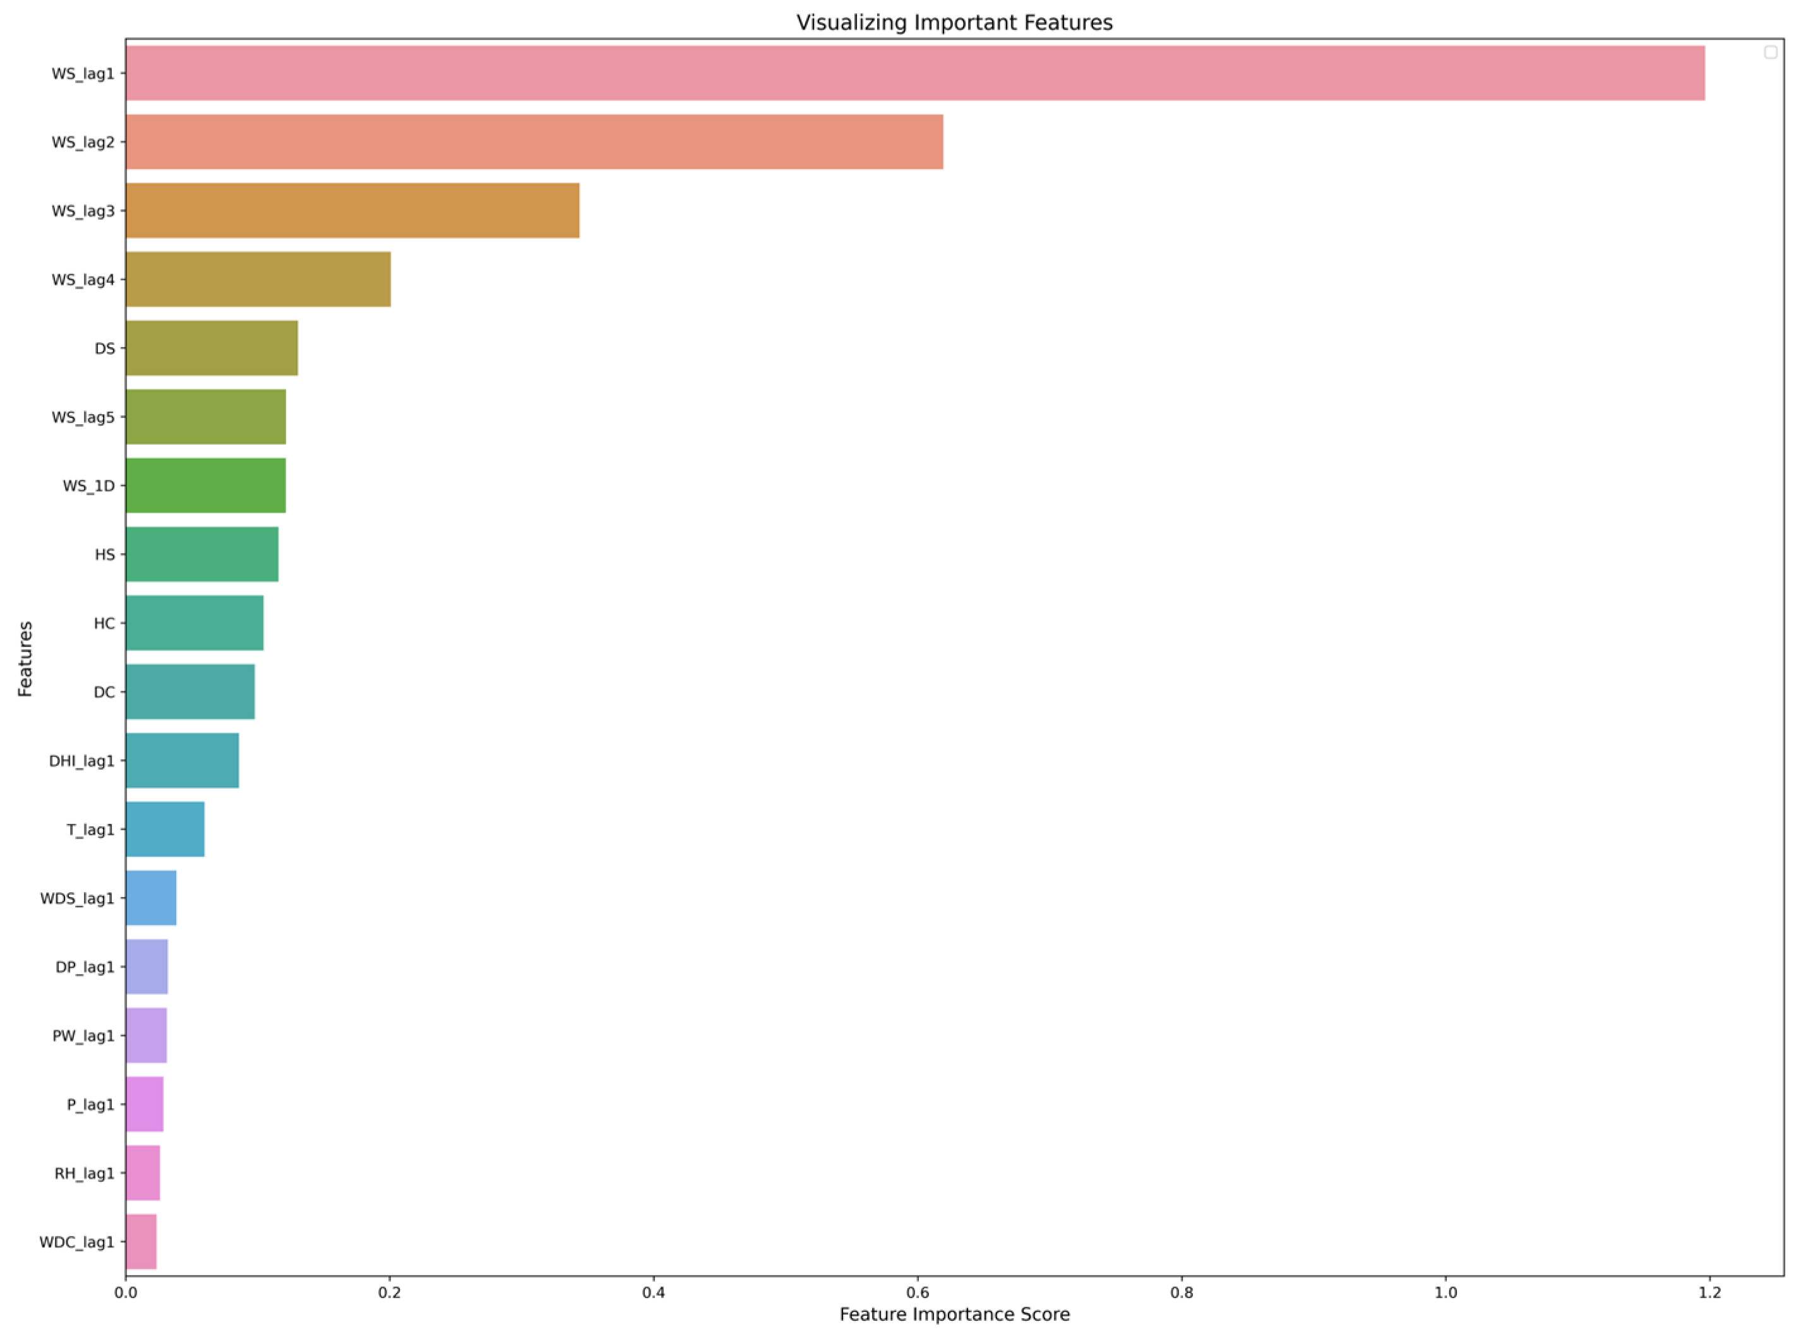This screenshot has height=1341, width=1801.
Task: Select the magenta P_lag1 bar
Action: 144,1104
